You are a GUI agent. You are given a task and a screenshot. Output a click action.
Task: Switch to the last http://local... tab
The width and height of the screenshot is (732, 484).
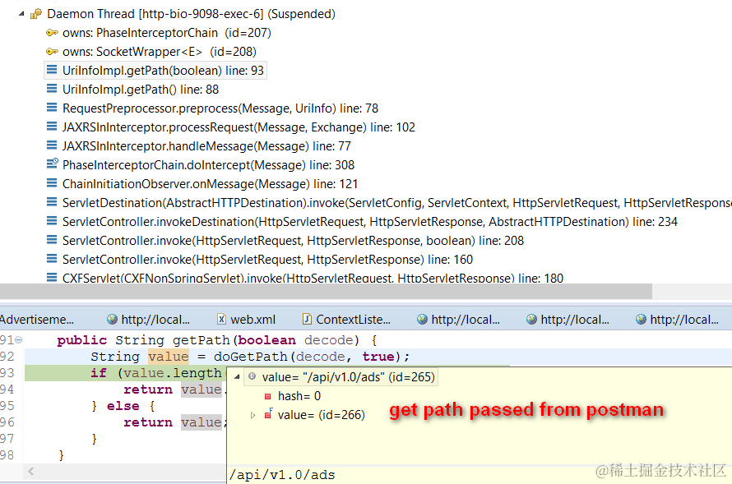(x=678, y=320)
